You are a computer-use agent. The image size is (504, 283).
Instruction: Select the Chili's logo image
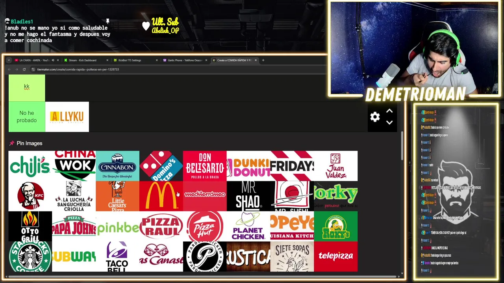(30, 166)
